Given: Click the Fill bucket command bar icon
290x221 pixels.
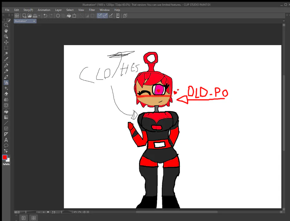Looking at the screenshot, I should [x=69, y=16].
